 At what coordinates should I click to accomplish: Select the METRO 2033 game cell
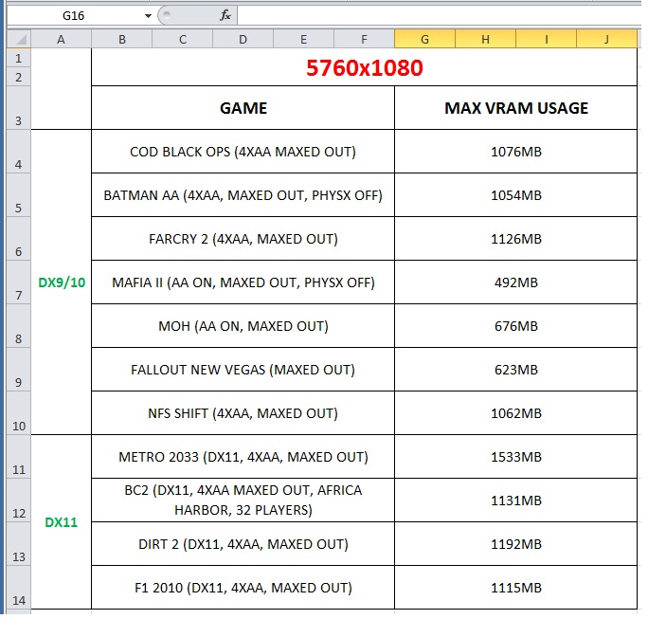pyautogui.click(x=243, y=457)
